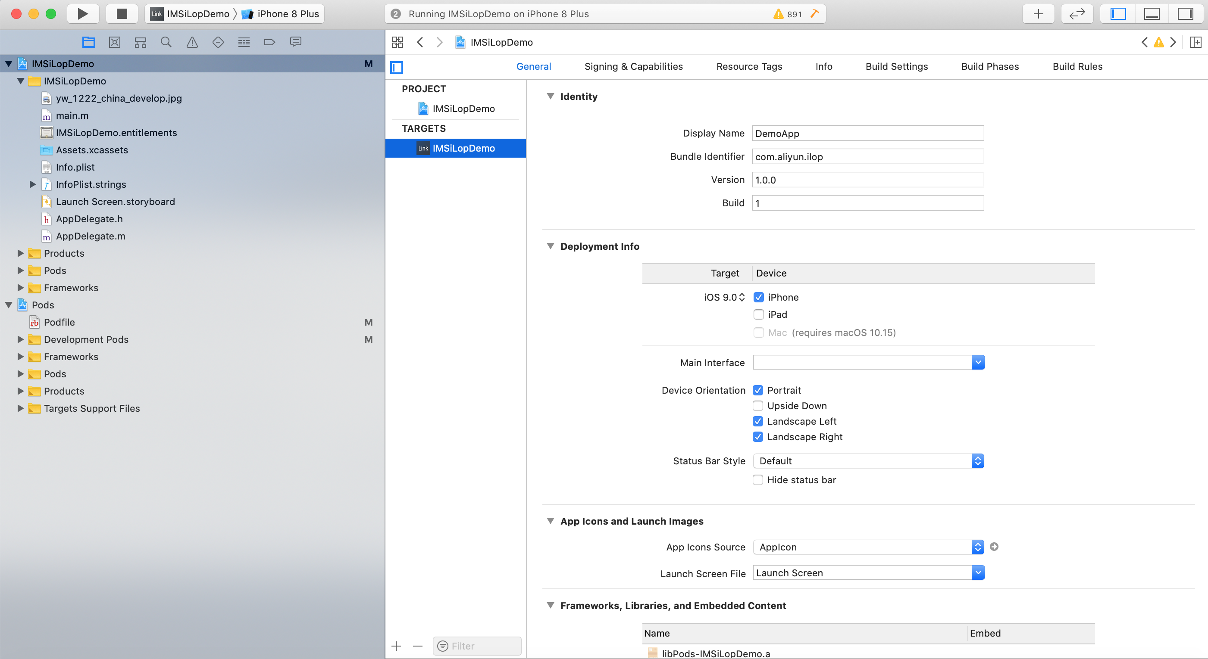The height and width of the screenshot is (659, 1208).
Task: Collapse the Deployment Info section
Action: point(551,246)
